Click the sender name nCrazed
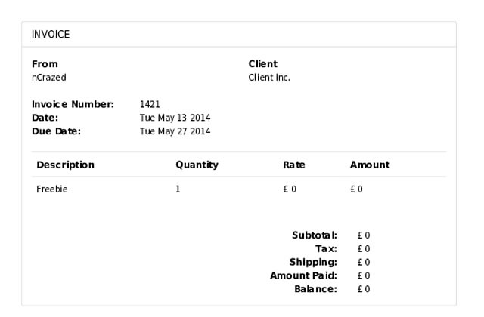The height and width of the screenshot is (317, 484). pyautogui.click(x=48, y=77)
